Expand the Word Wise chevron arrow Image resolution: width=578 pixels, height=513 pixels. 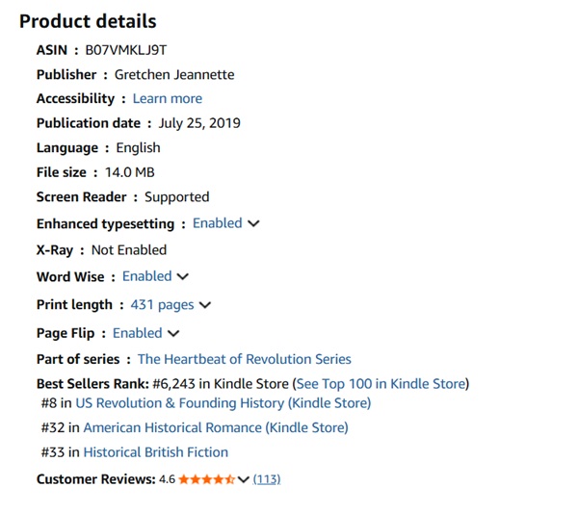pyautogui.click(x=183, y=276)
